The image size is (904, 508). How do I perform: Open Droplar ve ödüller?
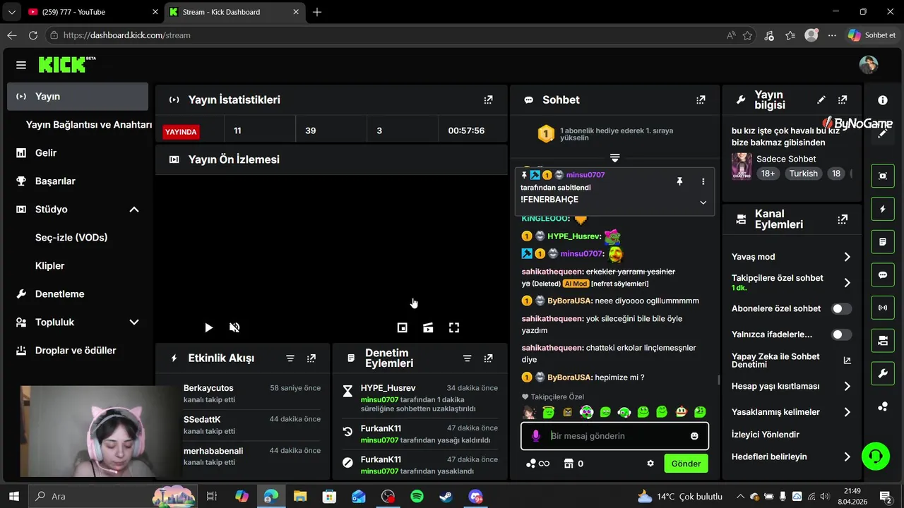[78, 350]
